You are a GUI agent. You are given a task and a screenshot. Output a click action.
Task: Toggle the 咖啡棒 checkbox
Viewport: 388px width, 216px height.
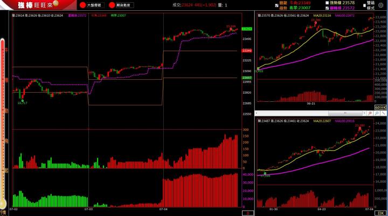tap(327, 9)
